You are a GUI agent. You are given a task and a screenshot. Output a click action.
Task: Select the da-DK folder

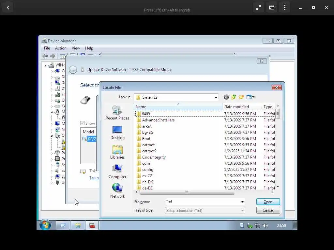(147, 182)
